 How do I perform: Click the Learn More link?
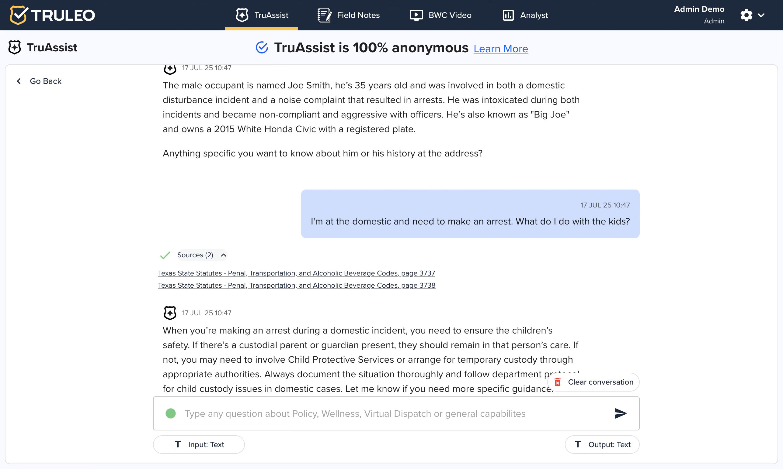click(x=501, y=49)
